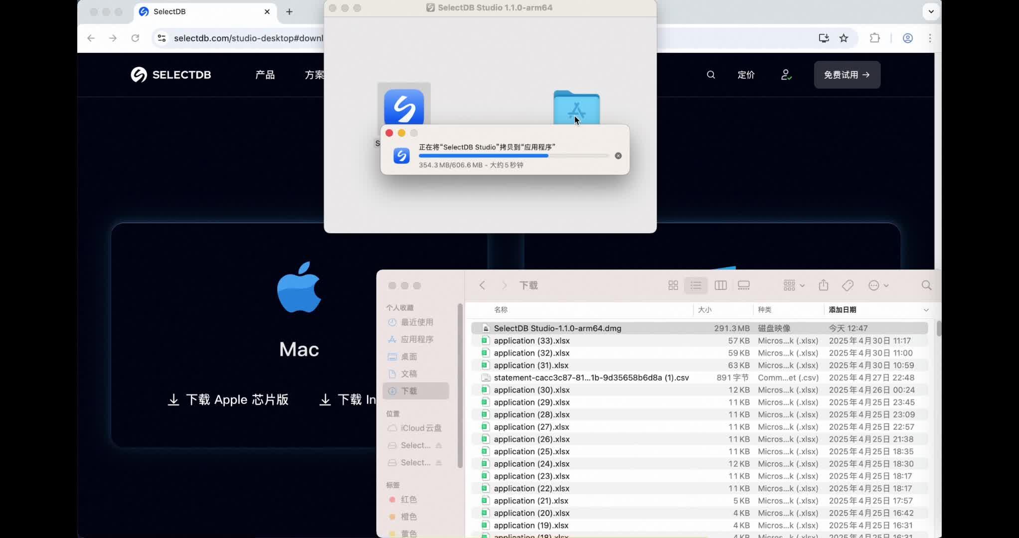The height and width of the screenshot is (538, 1019).
Task: Select the SelectDB browser tab
Action: click(x=204, y=11)
